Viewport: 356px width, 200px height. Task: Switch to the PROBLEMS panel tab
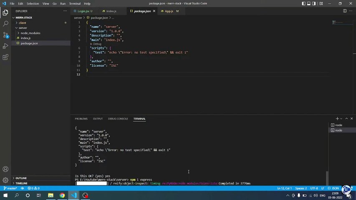click(81, 119)
